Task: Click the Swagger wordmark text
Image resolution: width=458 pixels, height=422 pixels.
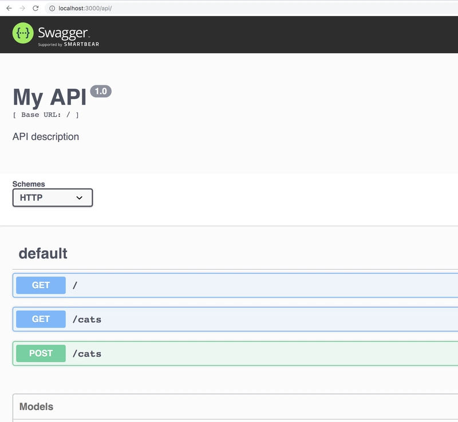Action: (63, 33)
